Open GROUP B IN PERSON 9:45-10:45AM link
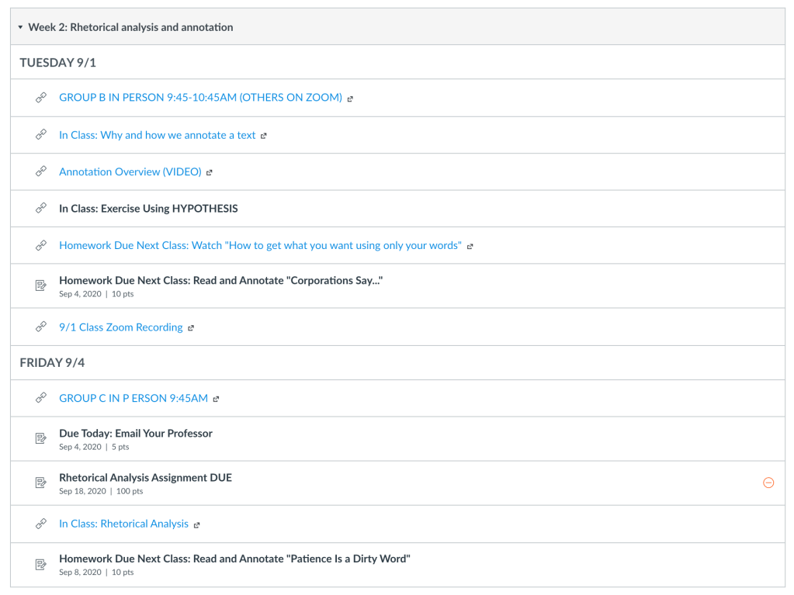This screenshot has width=794, height=595. (200, 98)
